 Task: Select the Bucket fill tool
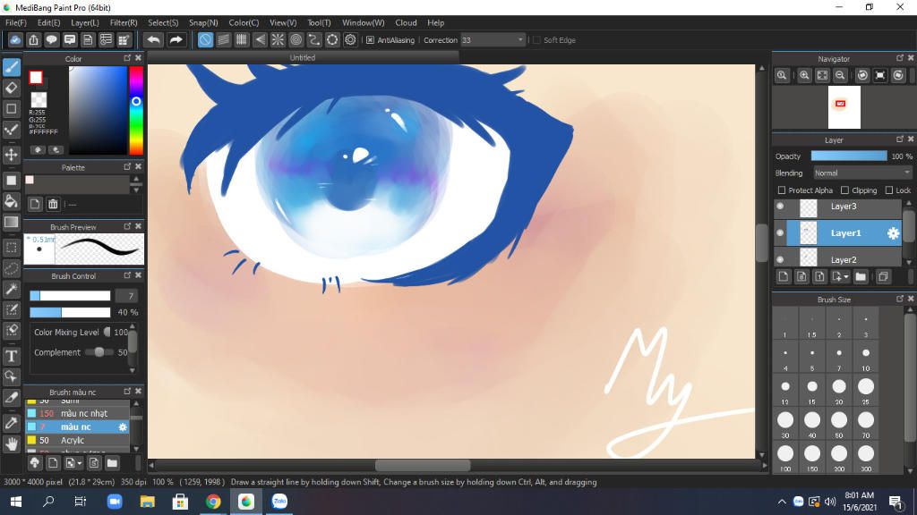click(12, 201)
